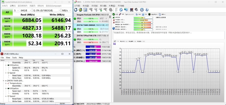The height and width of the screenshot is (105, 226).
Task: Open Tools menu in HWMonitor
Action: tap(14, 57)
